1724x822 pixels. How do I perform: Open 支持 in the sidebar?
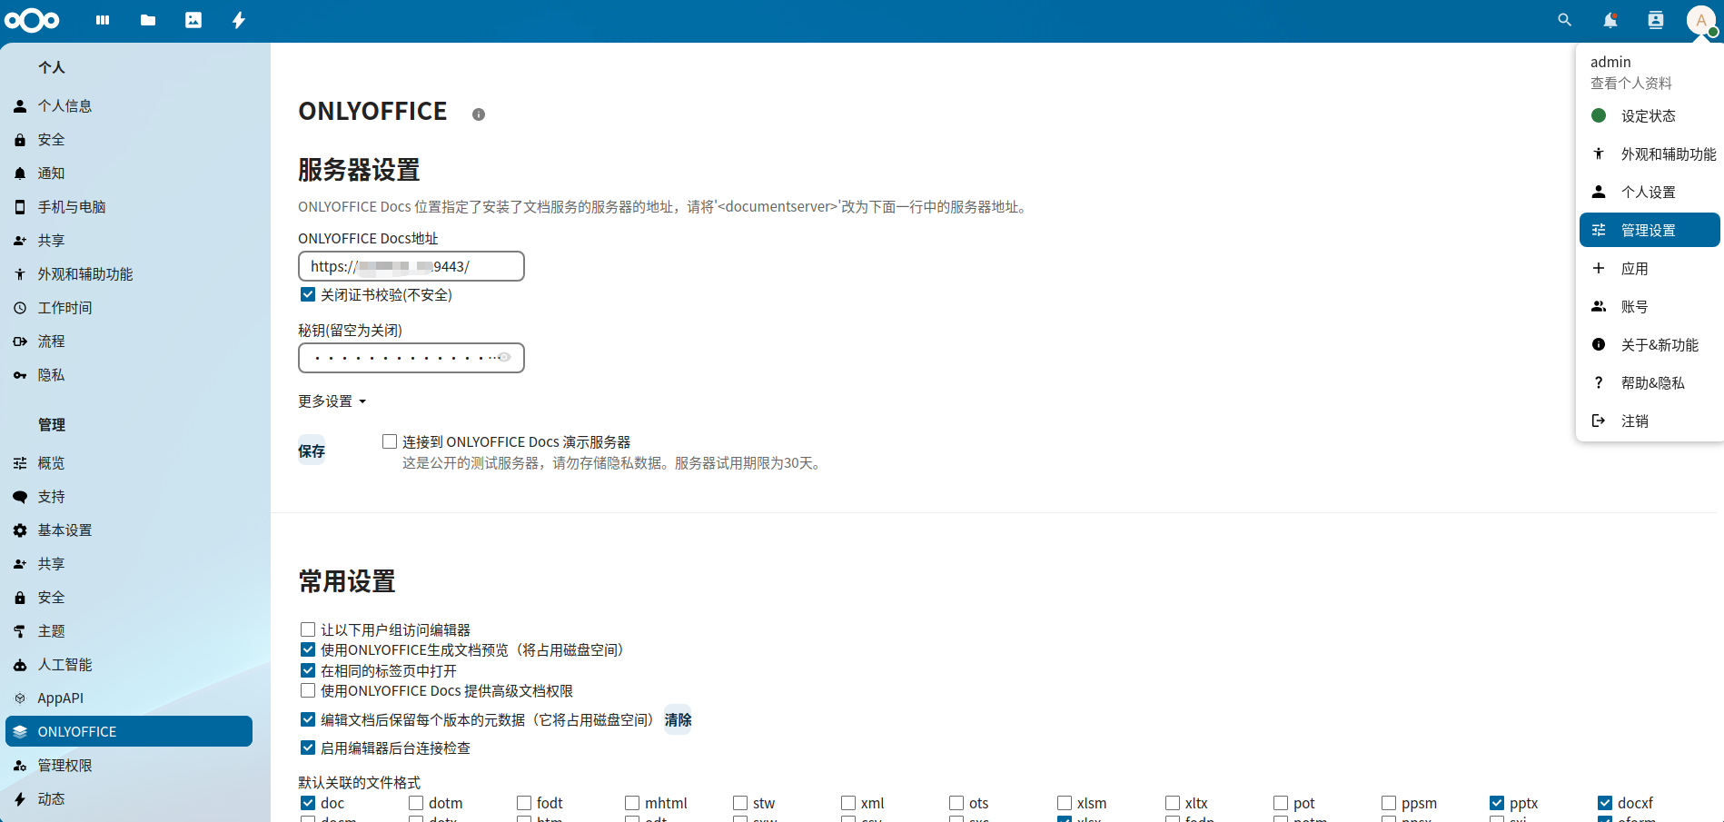[x=129, y=497]
